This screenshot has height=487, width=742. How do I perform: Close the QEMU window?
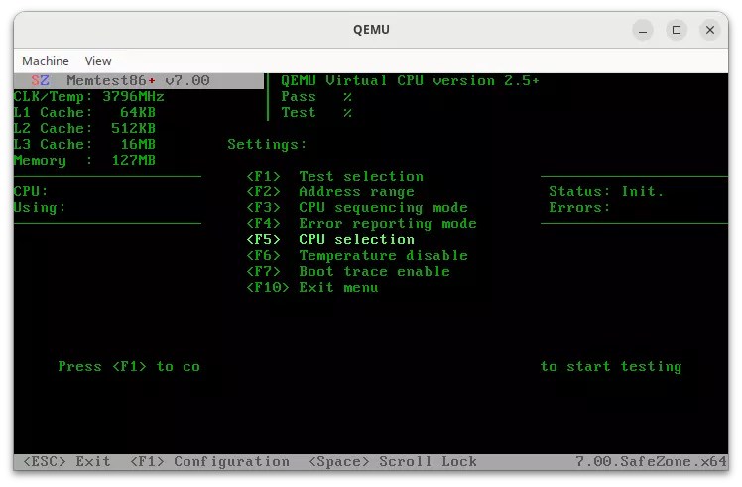point(709,30)
